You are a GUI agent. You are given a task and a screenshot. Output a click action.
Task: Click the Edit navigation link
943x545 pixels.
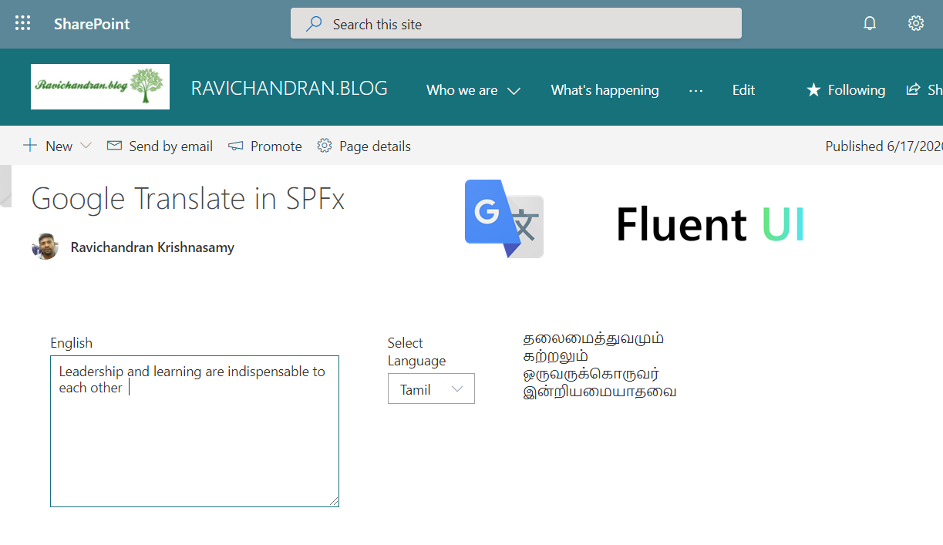743,90
